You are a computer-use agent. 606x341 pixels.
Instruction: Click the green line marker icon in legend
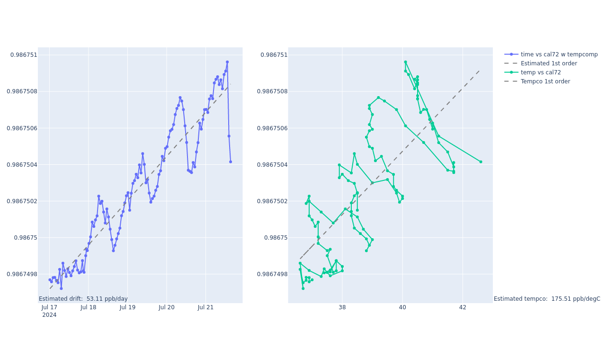[x=511, y=72]
